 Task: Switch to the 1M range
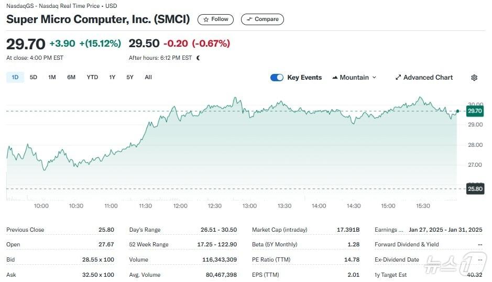coord(52,77)
